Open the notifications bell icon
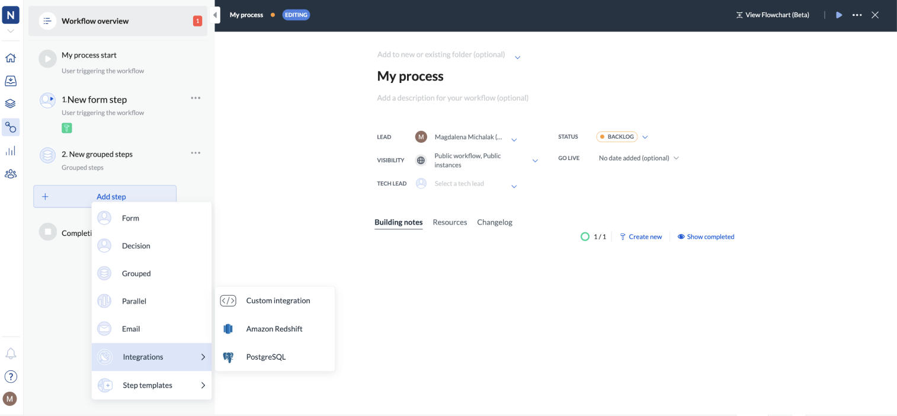The image size is (897, 416). point(11,353)
